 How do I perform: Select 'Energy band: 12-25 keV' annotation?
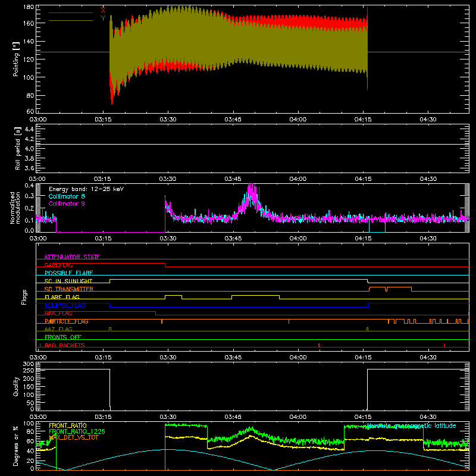pyautogui.click(x=86, y=189)
